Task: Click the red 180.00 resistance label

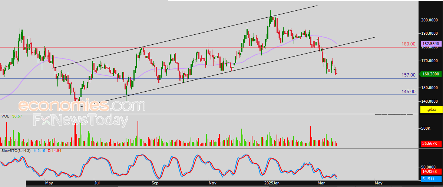Action: 408,44
